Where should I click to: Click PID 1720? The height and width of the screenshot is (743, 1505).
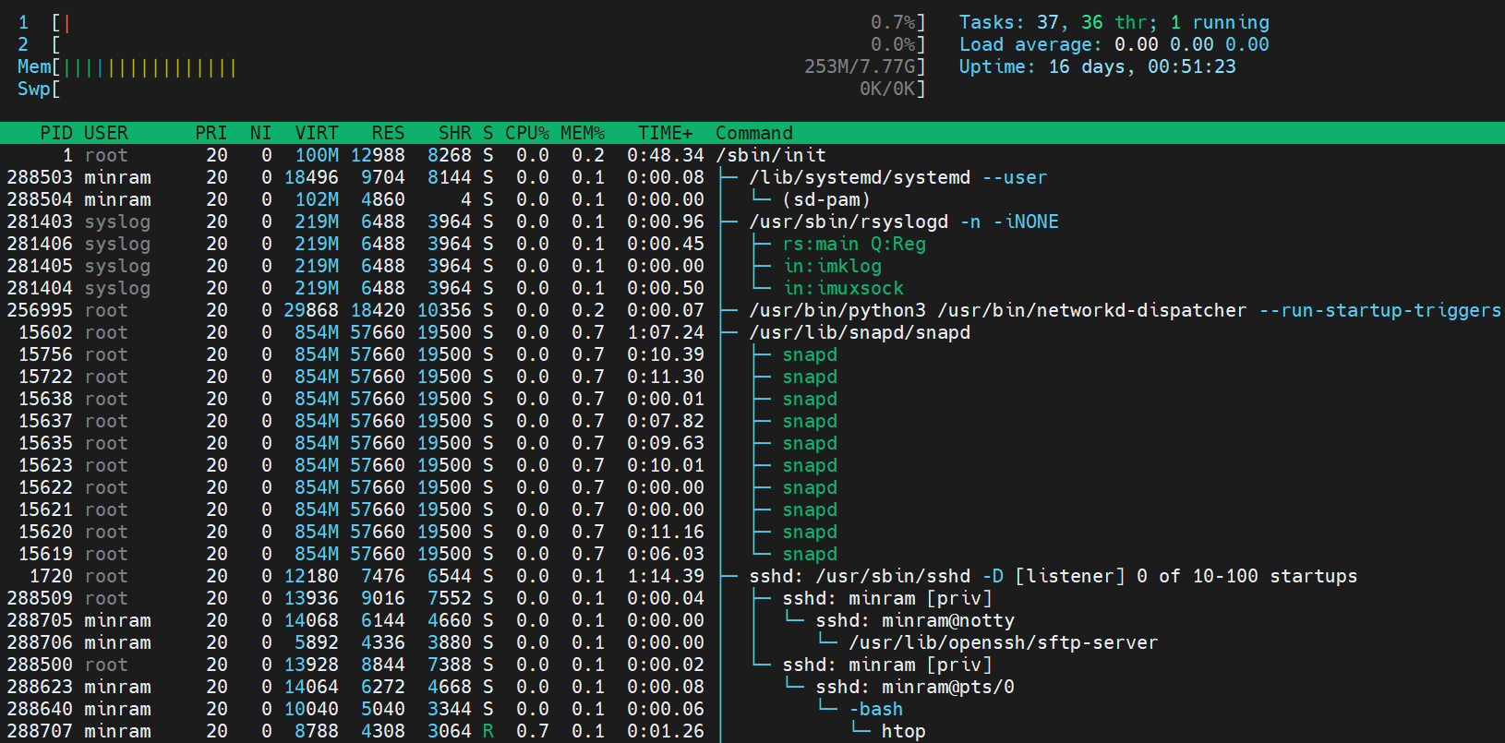click(51, 576)
